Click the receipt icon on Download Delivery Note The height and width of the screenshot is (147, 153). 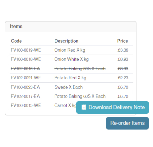(x=84, y=107)
